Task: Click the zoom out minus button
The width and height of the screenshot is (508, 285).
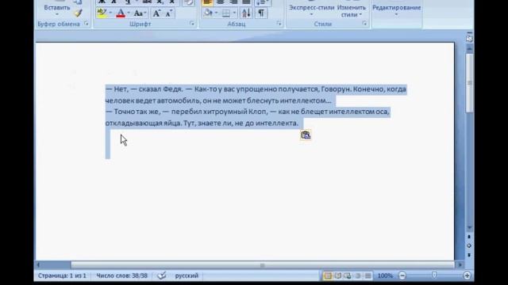Action: (x=402, y=275)
